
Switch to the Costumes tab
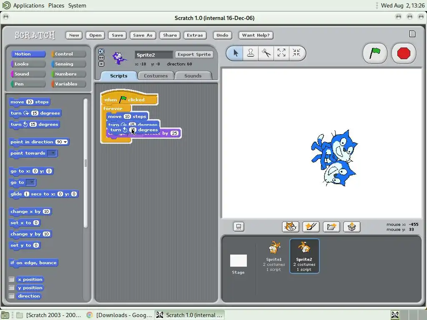click(156, 76)
